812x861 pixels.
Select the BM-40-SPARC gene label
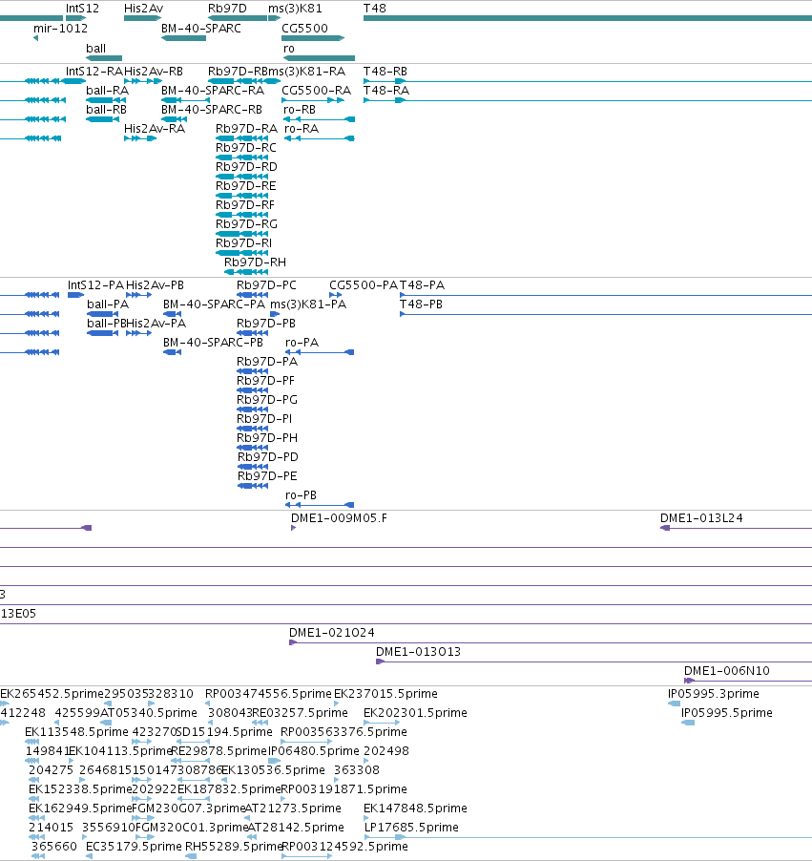pos(201,29)
